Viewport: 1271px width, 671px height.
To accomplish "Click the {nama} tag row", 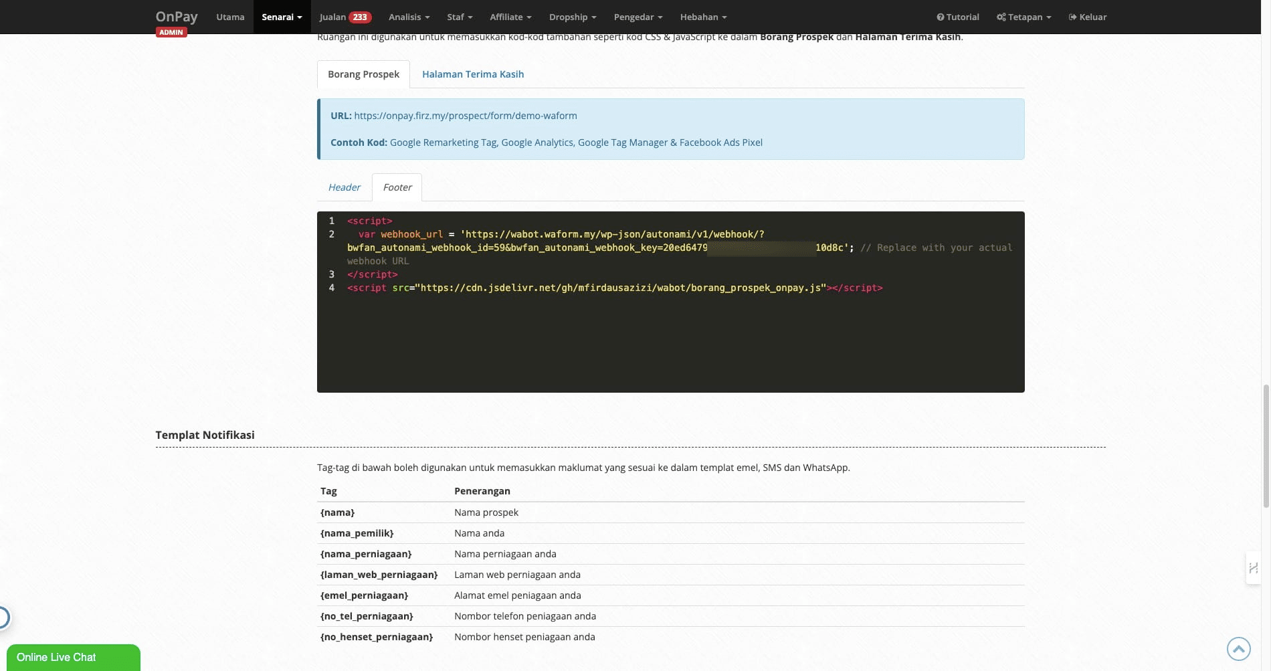I will (671, 512).
